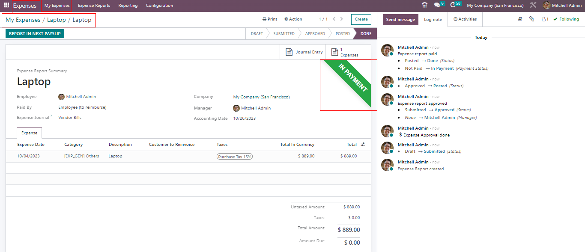585x252 pixels.
Task: Open the conversations chat bubble icon
Action: pos(437,5)
